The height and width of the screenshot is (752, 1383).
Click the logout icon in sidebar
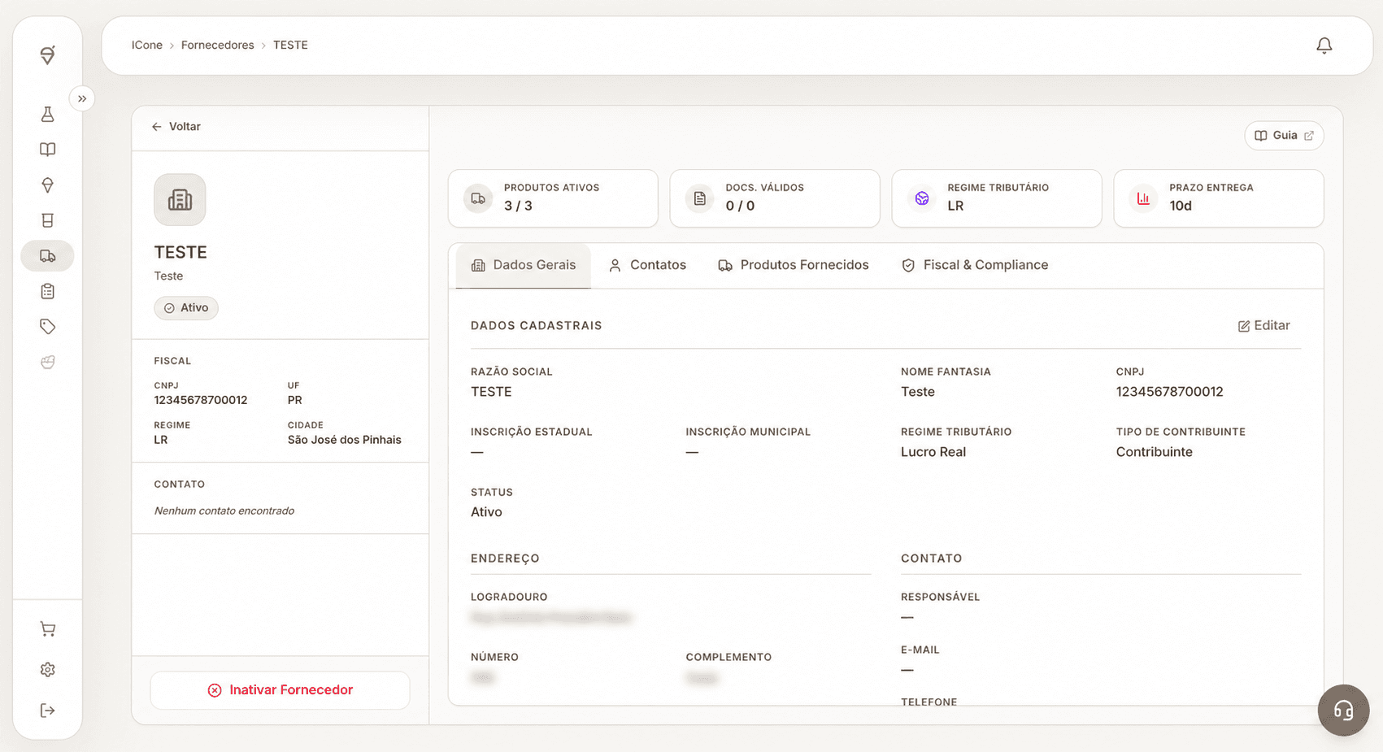48,711
